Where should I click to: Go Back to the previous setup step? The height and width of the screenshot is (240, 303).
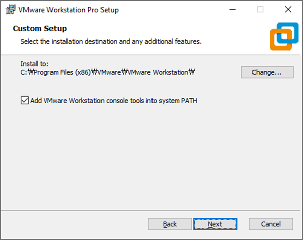pos(170,224)
